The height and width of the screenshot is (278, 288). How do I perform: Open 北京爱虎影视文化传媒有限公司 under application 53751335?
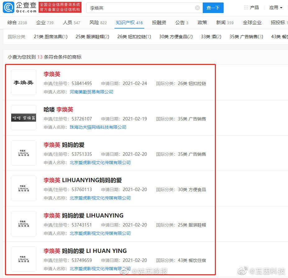point(100,163)
